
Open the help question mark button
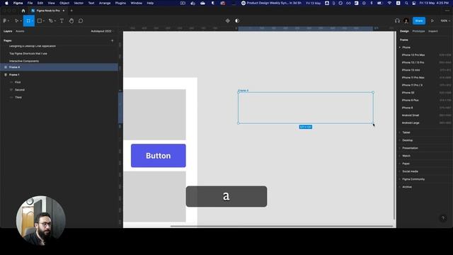(443, 218)
